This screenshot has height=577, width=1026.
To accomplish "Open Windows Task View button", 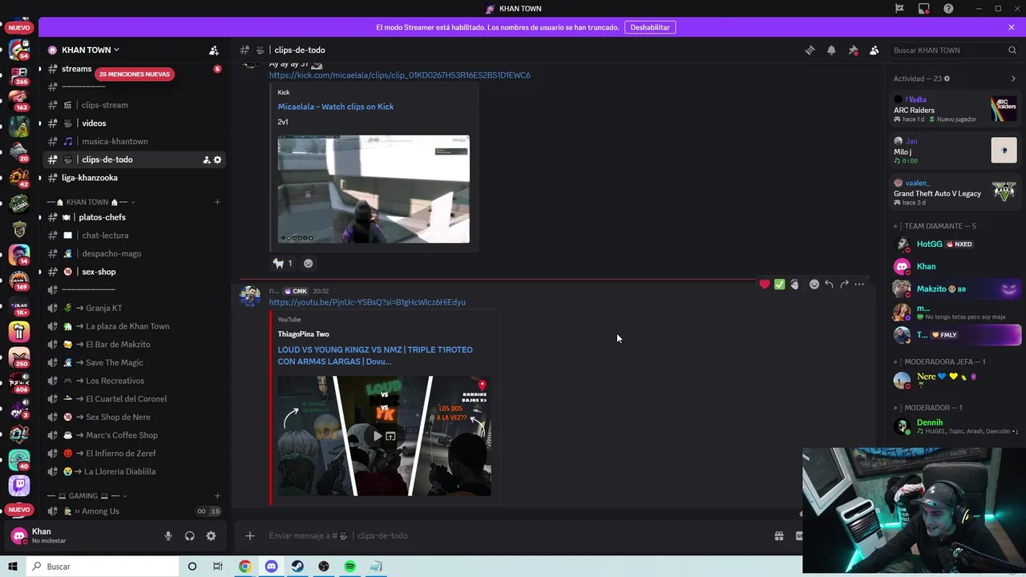I will pos(217,567).
